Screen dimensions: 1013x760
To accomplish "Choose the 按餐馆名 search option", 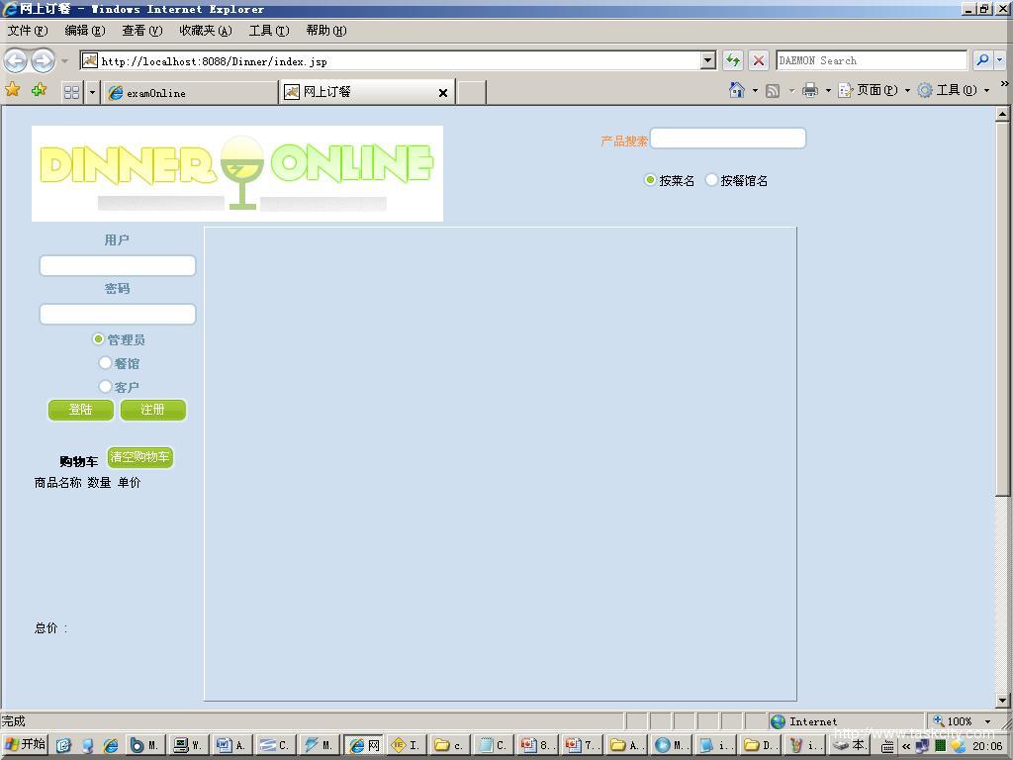I will coord(711,180).
